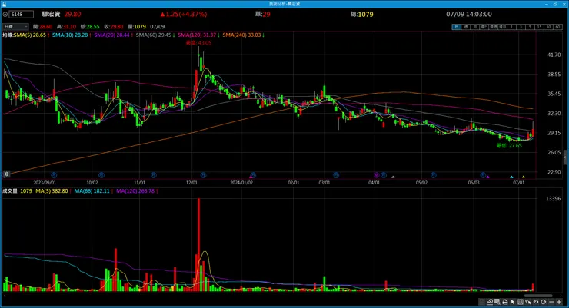Select the adjusted daily (還日) button
The image size is (569, 308).
[x=484, y=27]
